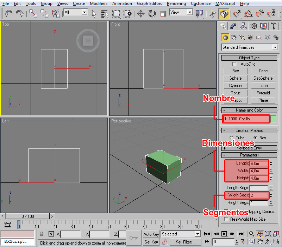Click the Undo arrow in the toolbar
Screen dimensions: 282x247
coord(8,14)
